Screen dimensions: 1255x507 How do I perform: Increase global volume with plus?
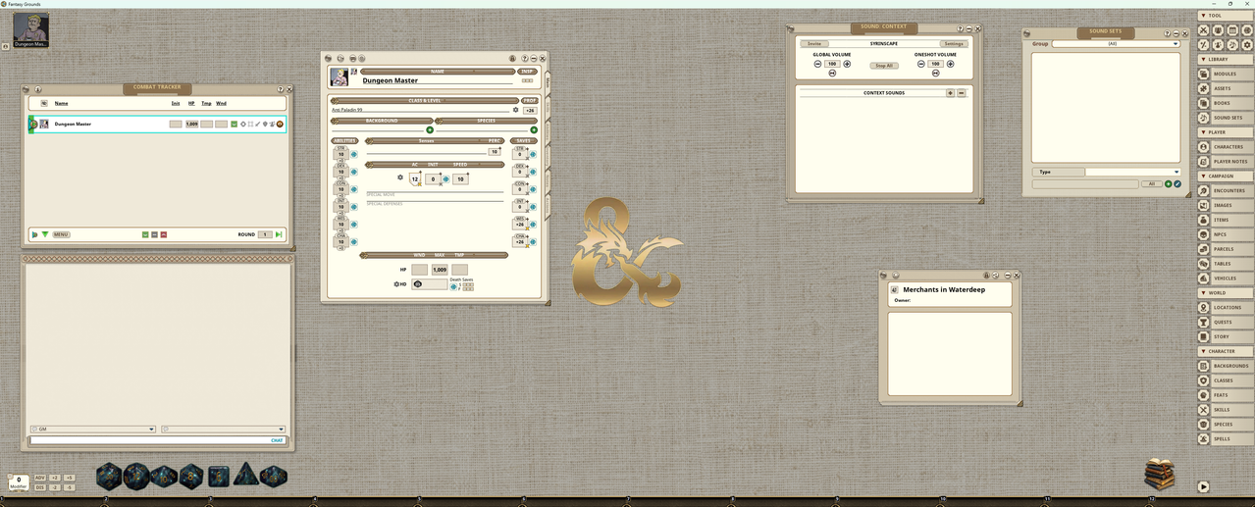848,64
